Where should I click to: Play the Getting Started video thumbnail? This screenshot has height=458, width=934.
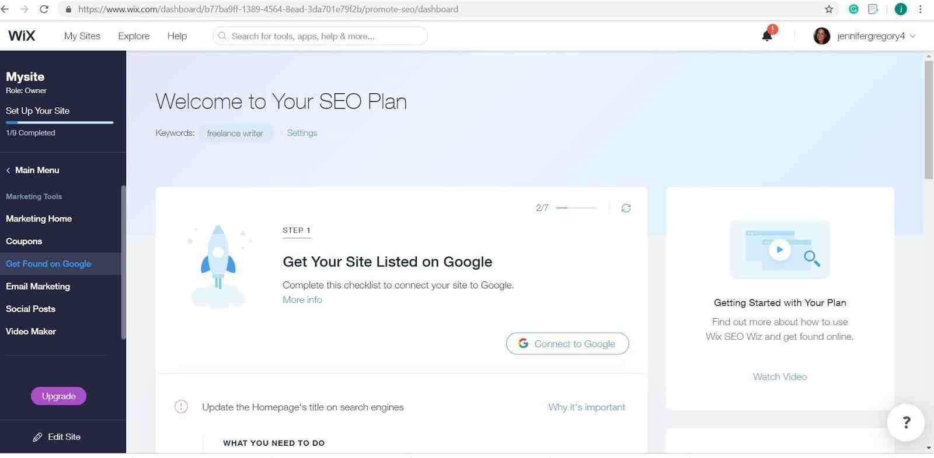(779, 249)
